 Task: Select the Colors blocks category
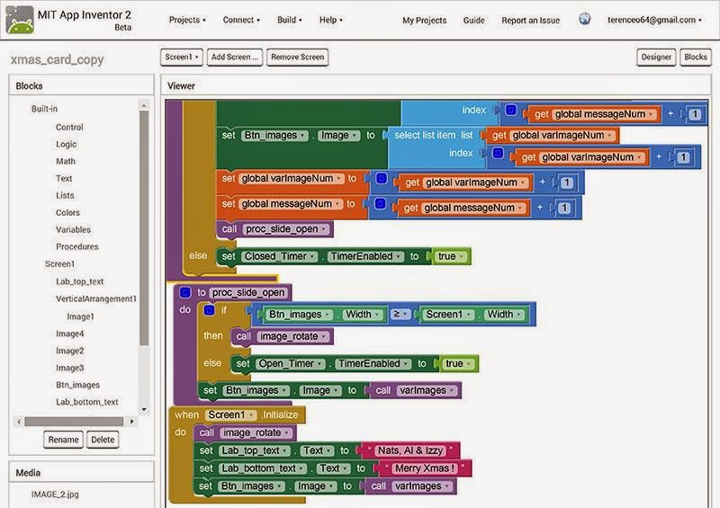(67, 212)
